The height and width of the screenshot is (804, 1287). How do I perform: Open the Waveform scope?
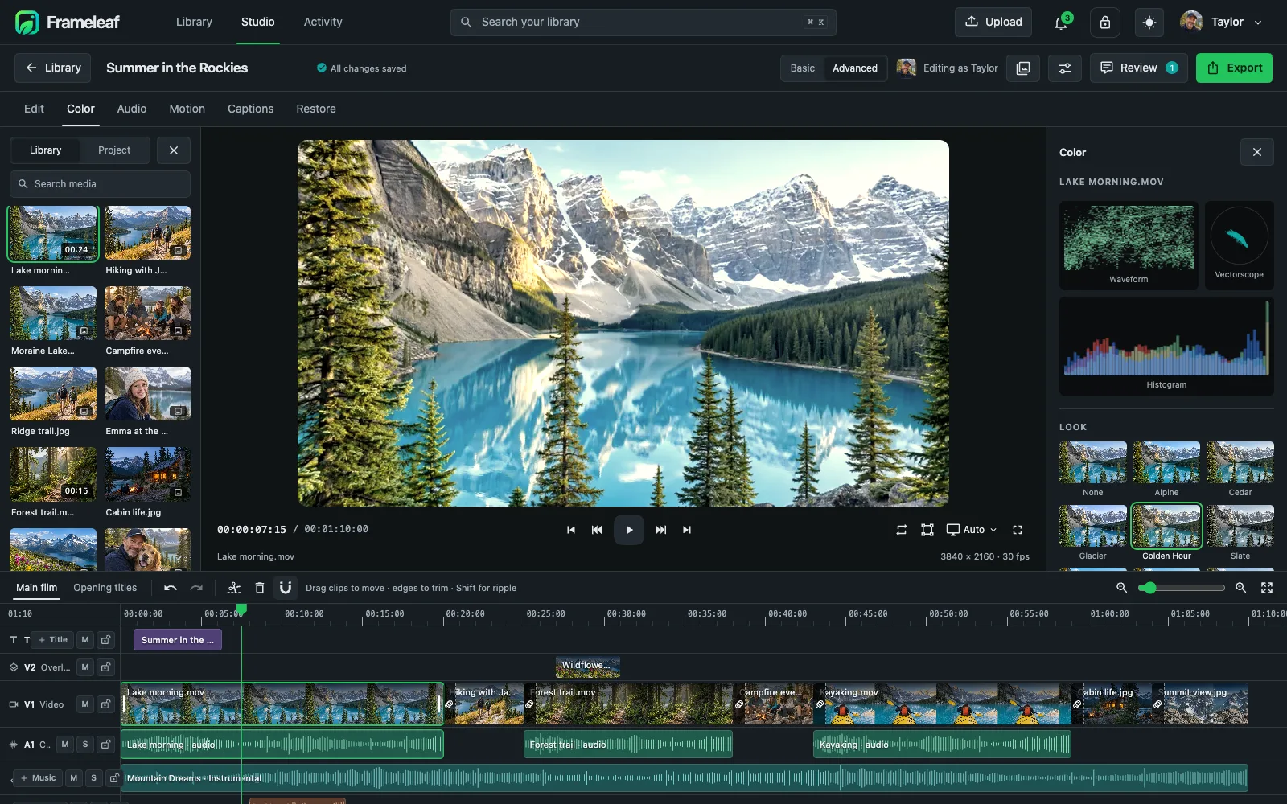tap(1129, 245)
